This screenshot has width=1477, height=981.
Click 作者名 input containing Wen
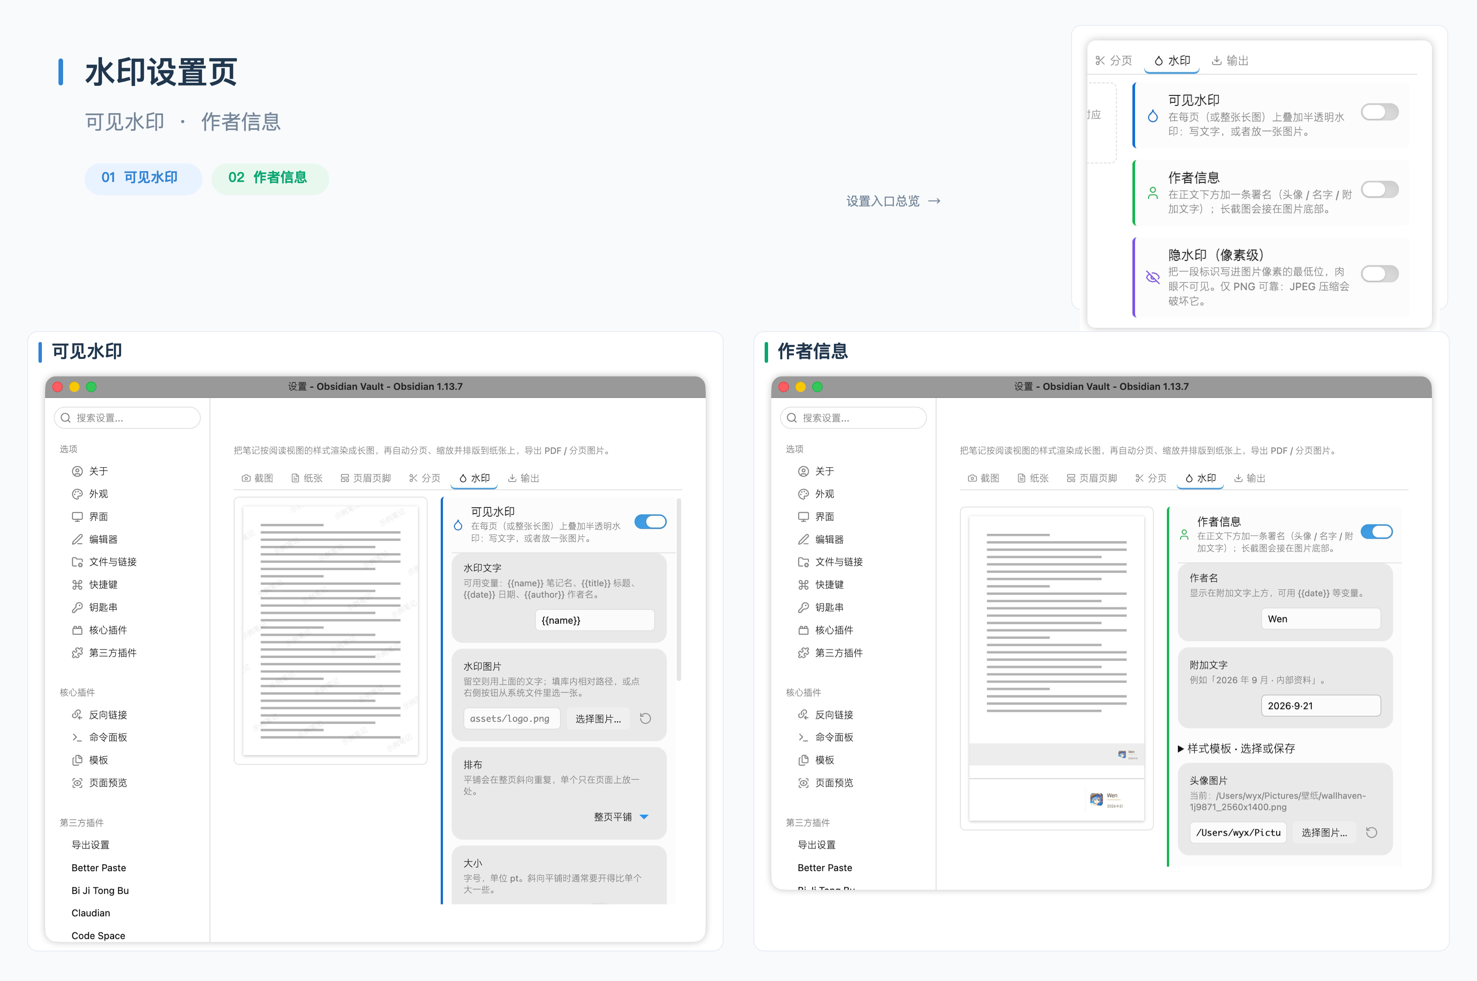1321,619
